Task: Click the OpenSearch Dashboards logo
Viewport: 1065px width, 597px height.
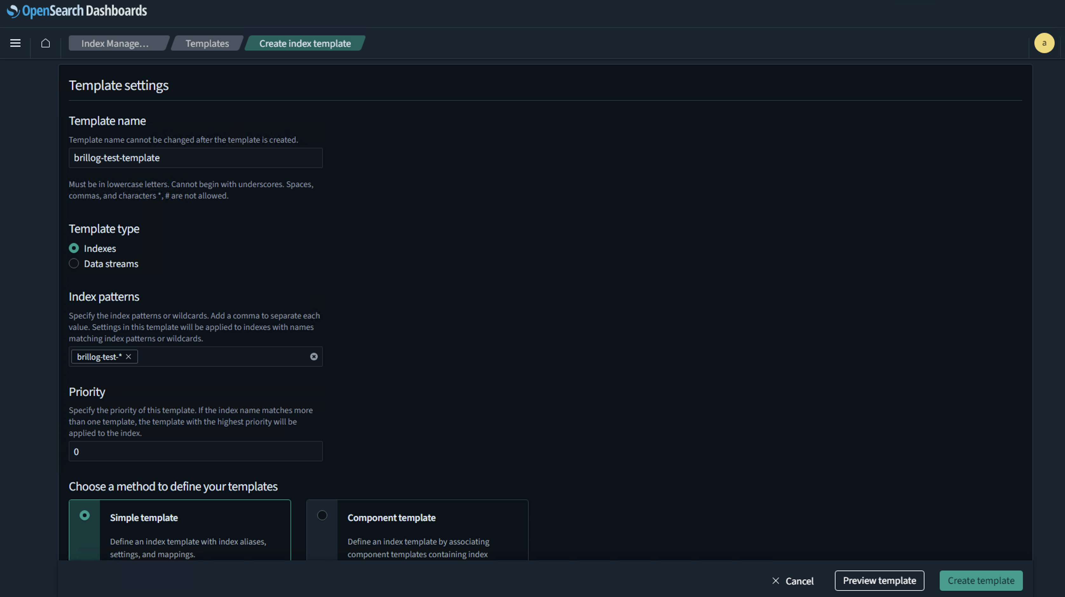Action: pyautogui.click(x=77, y=11)
